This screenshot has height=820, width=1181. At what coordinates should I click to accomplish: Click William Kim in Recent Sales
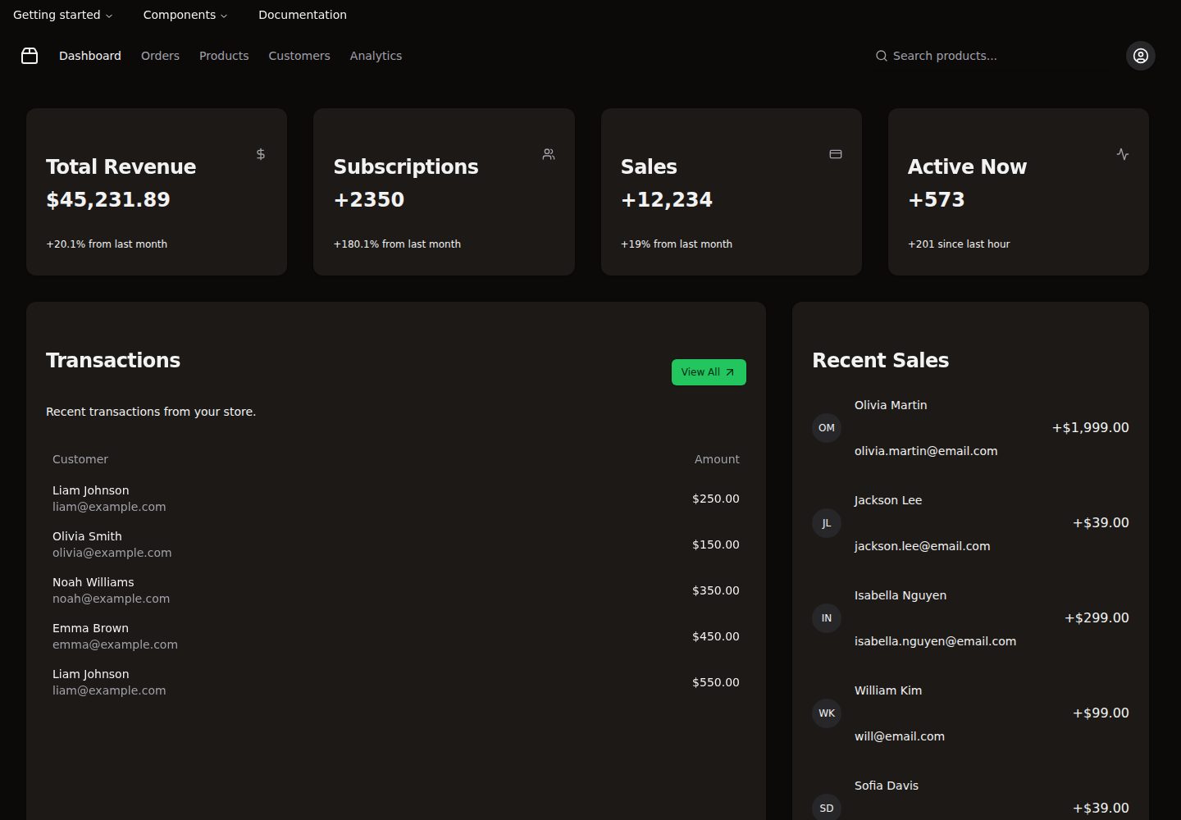click(888, 690)
